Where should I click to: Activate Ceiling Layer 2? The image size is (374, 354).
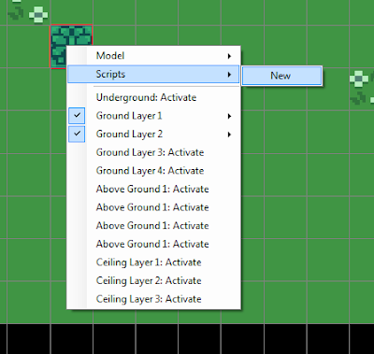pos(153,280)
